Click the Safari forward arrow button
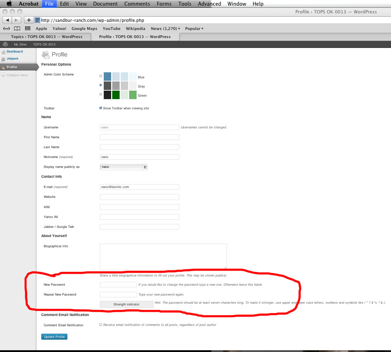The height and width of the screenshot is (352, 391). 17,20
